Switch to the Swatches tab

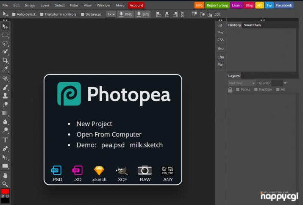[x=252, y=25]
